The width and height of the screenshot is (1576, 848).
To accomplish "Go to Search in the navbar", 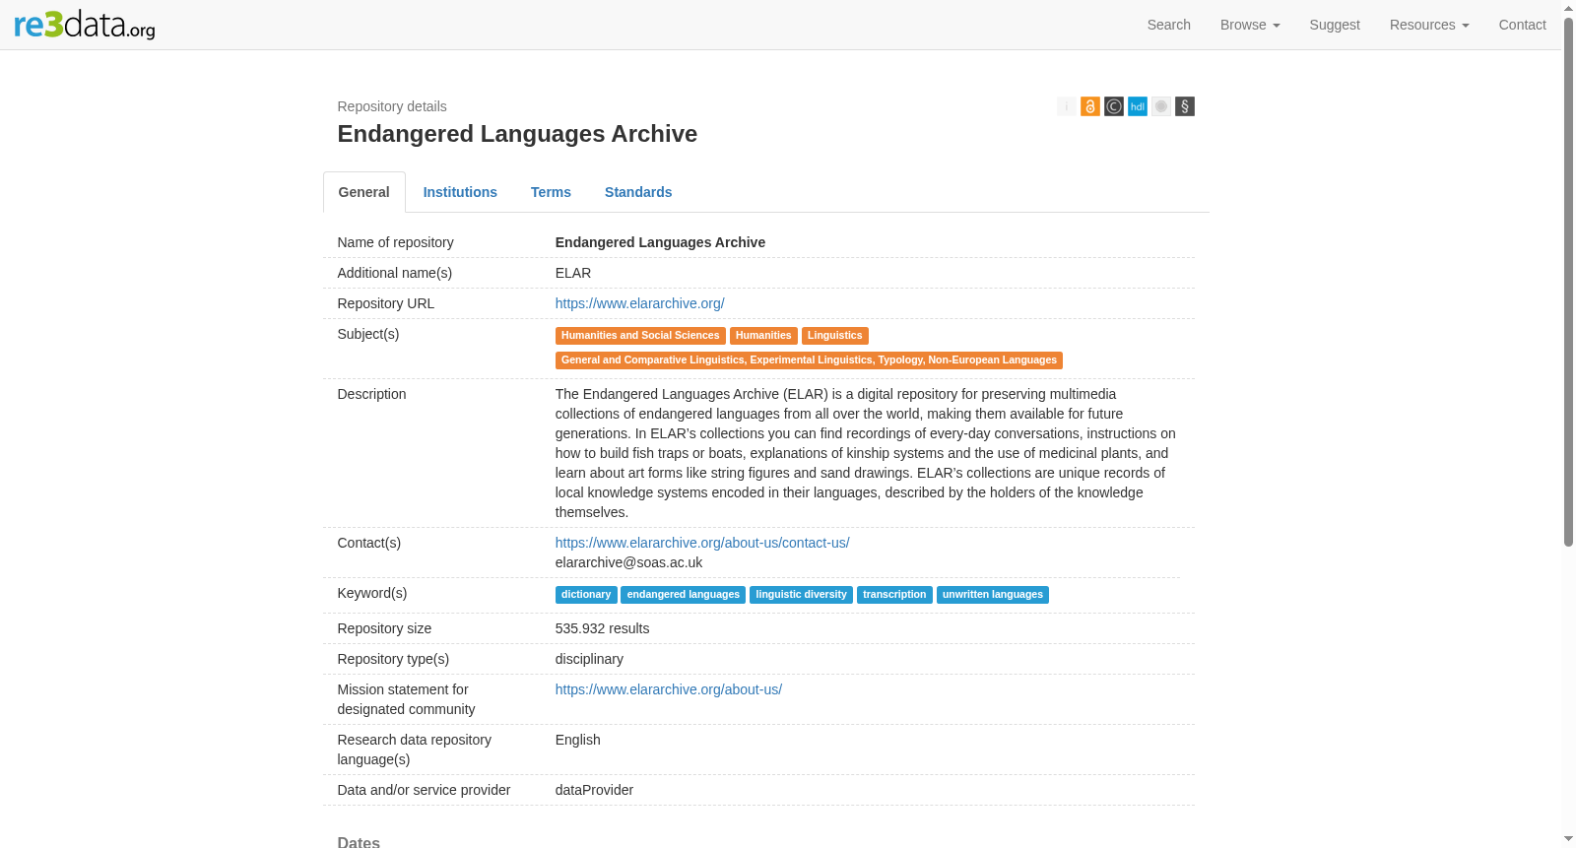I will pos(1169,25).
